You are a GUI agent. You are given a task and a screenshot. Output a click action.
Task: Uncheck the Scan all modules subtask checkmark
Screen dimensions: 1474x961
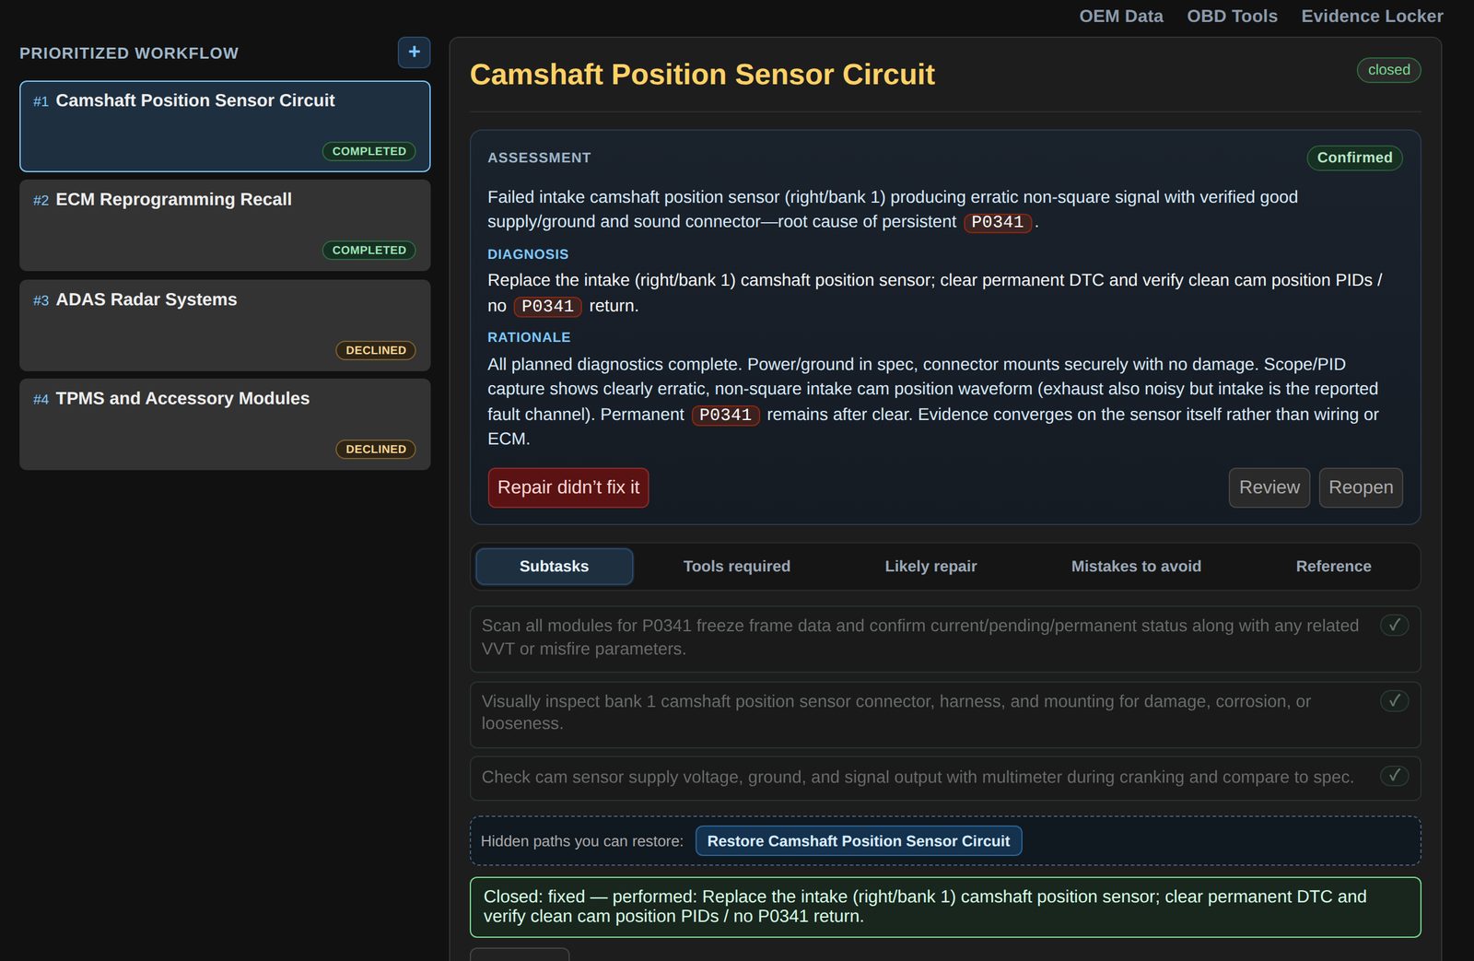coord(1395,626)
